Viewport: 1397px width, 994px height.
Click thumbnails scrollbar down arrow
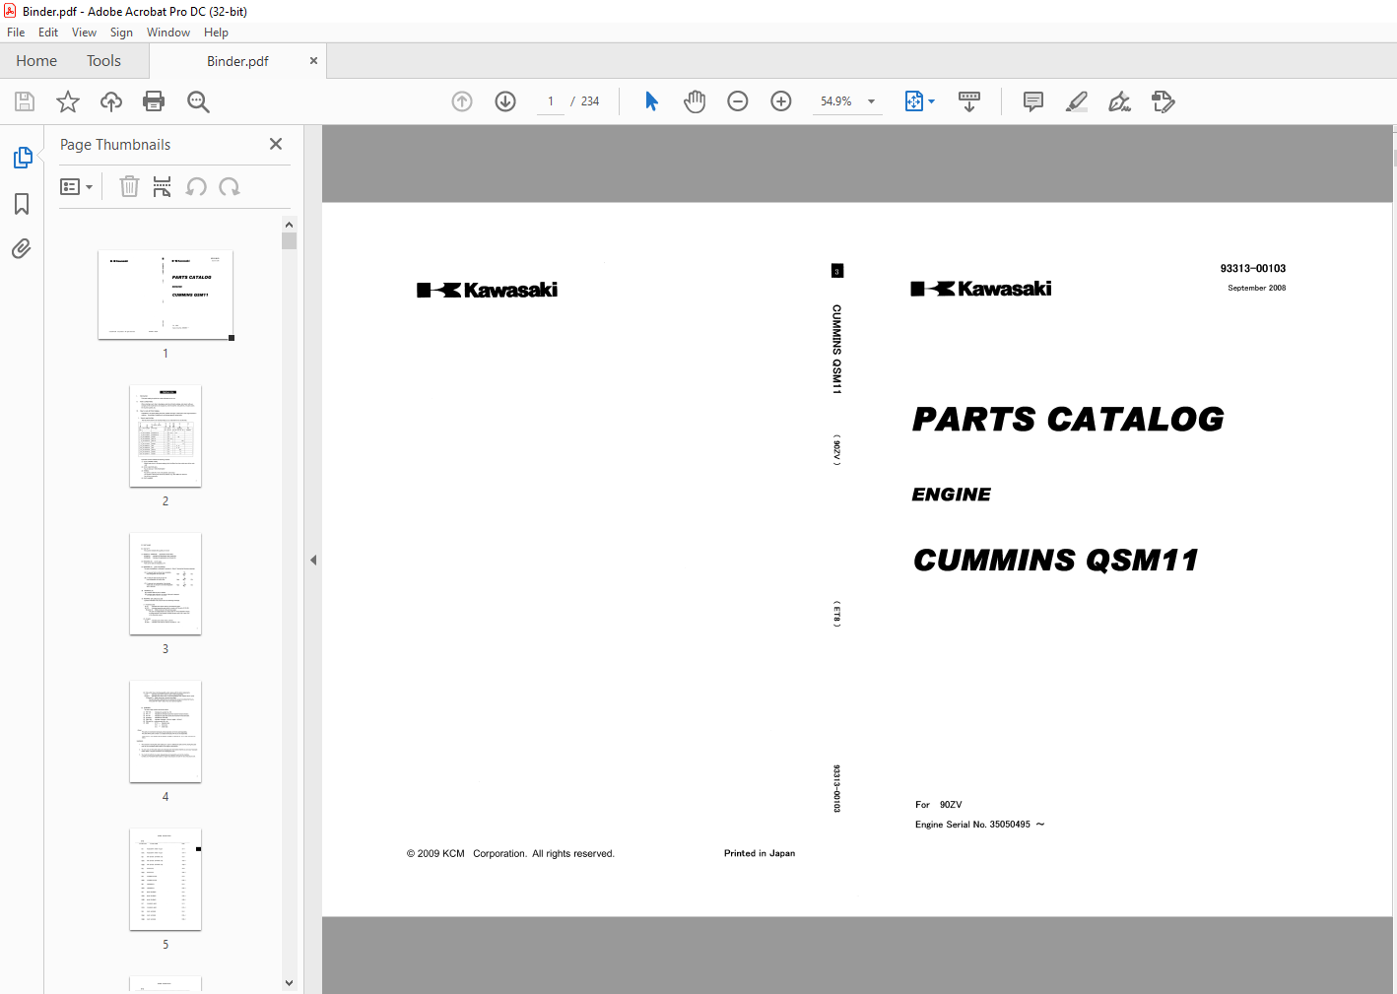pos(289,982)
